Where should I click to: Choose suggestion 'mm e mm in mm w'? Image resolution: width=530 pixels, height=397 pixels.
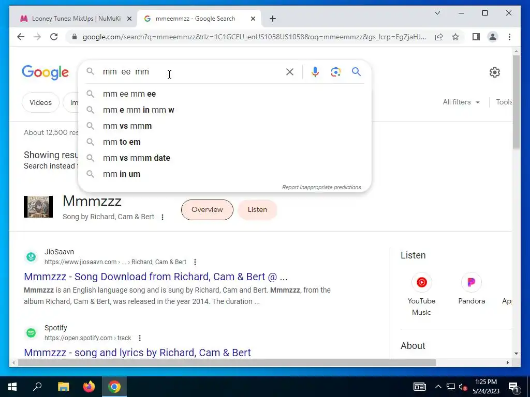pyautogui.click(x=225, y=110)
